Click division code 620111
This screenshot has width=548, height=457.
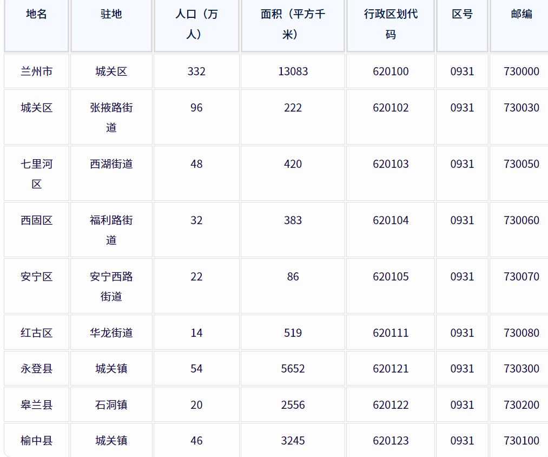pos(391,332)
